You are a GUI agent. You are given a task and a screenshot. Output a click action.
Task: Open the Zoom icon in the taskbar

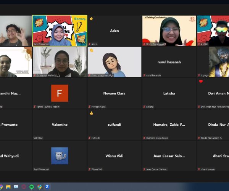47,187
